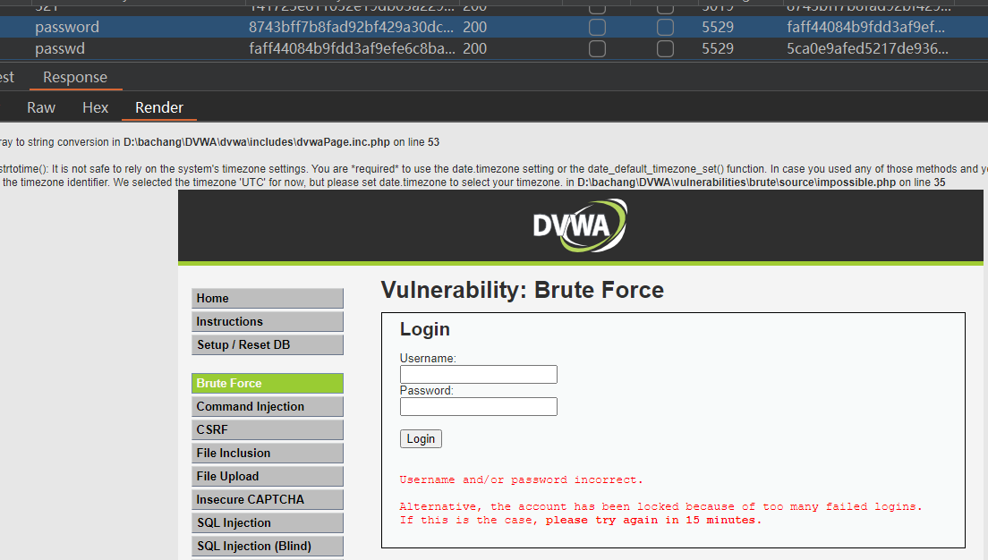Open the Hex view tab
988x560 pixels.
95,107
